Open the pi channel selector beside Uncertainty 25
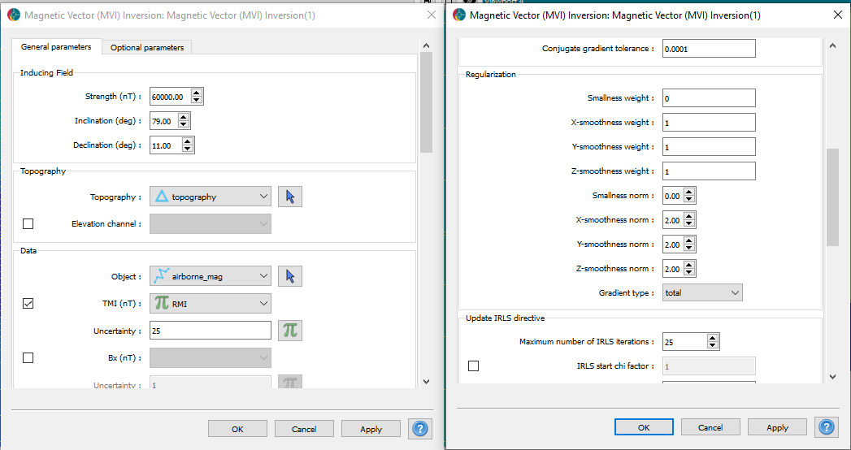 (x=290, y=331)
